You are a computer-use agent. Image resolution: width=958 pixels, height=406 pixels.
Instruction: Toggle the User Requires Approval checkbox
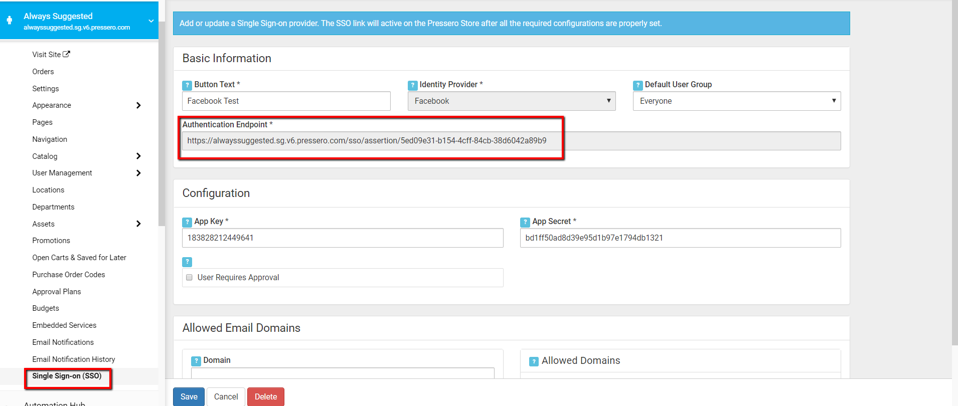click(189, 277)
